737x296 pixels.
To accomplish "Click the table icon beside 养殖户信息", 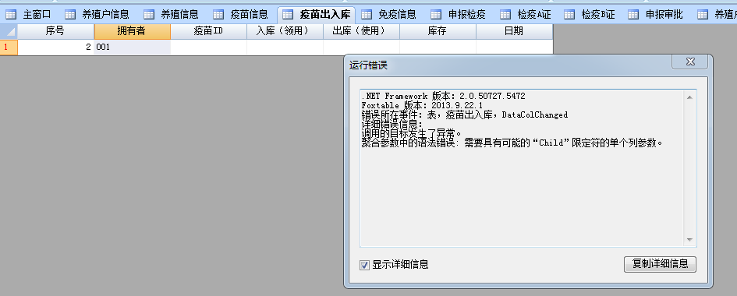I will [x=70, y=15].
